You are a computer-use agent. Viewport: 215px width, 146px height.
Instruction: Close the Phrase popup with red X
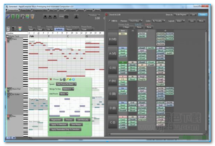coord(51,79)
